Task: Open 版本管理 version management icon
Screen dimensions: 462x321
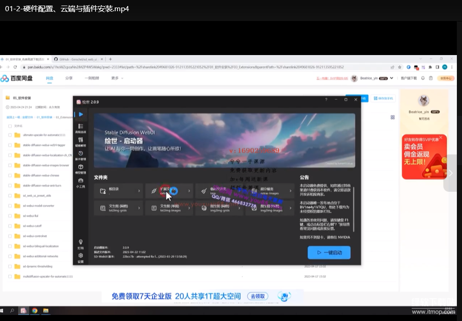Action: tap(81, 155)
